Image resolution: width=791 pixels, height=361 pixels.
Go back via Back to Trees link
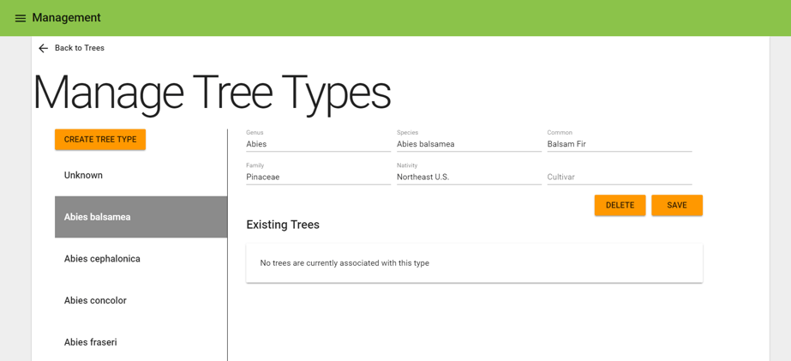[x=79, y=48]
